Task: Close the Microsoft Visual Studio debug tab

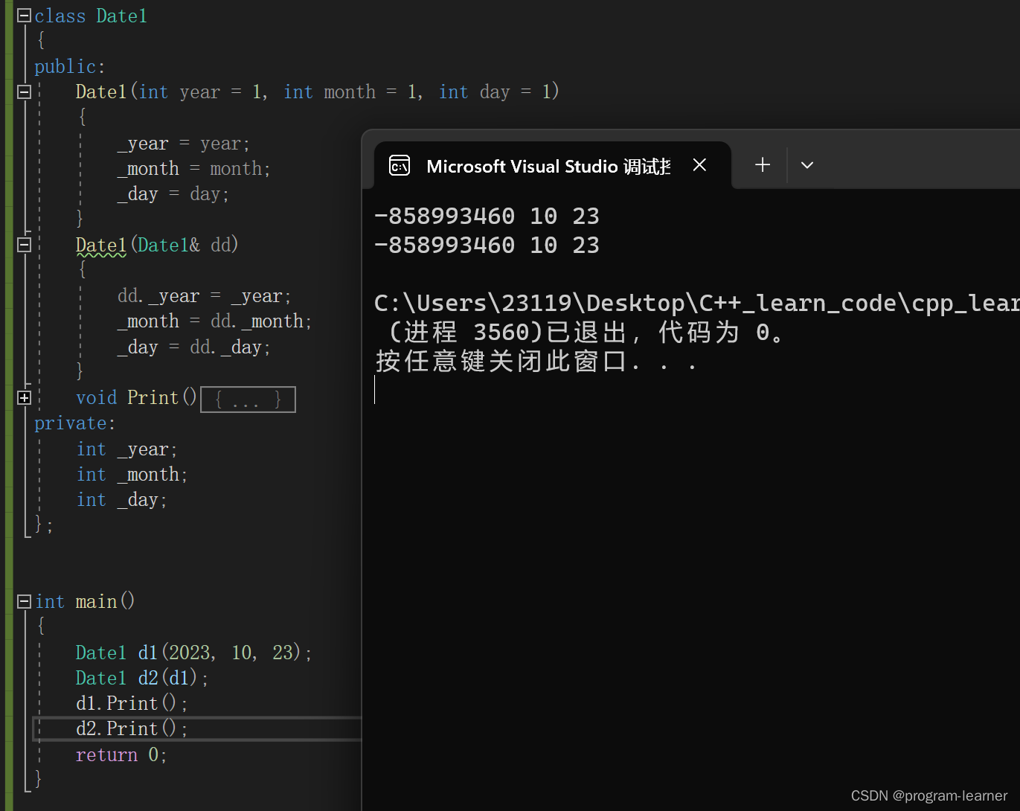Action: pyautogui.click(x=699, y=165)
